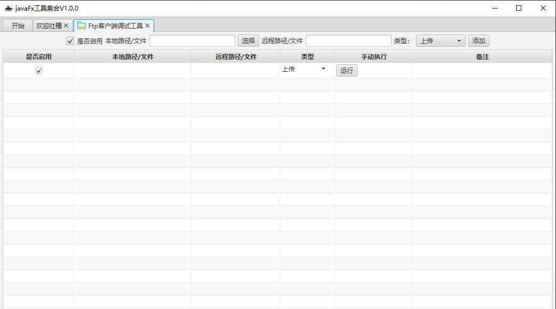
Task: Click the 本地路径/文件 input field
Action: point(193,40)
